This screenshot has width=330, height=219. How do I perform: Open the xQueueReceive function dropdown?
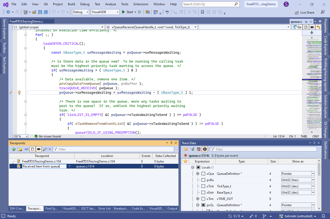point(152,27)
